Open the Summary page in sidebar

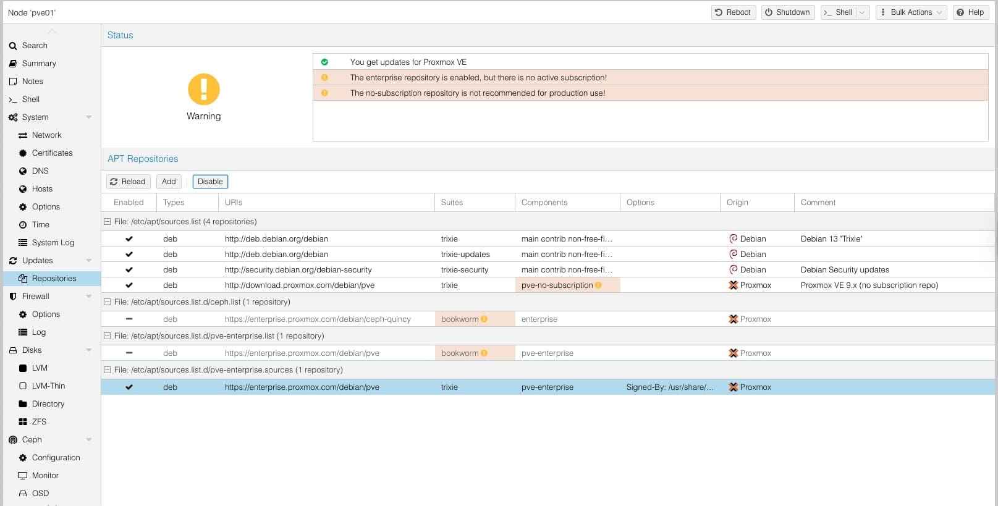coord(39,64)
